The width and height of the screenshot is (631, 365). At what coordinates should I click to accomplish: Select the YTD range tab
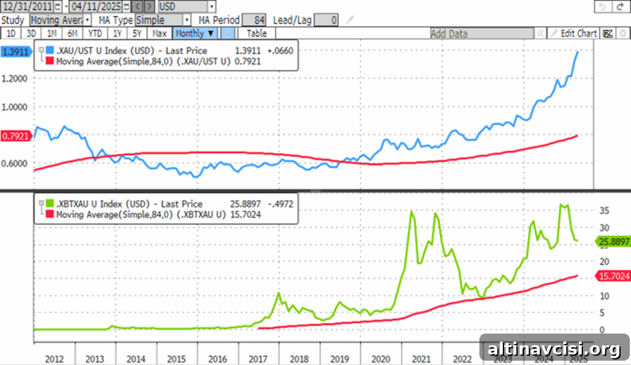coord(95,33)
